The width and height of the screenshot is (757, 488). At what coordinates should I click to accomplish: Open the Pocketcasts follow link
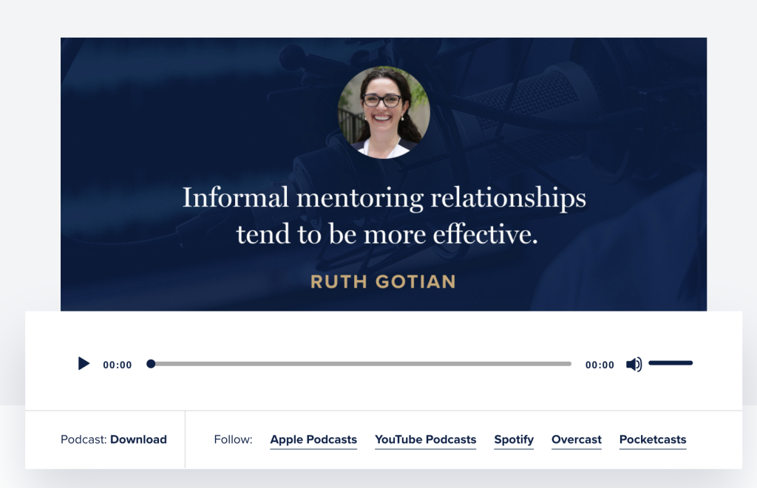pos(653,439)
